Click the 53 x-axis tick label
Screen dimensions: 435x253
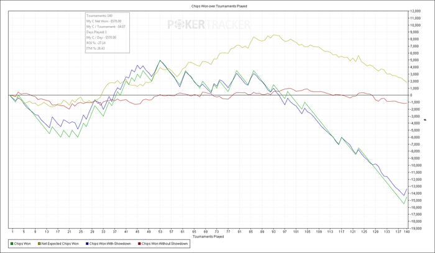point(160,232)
